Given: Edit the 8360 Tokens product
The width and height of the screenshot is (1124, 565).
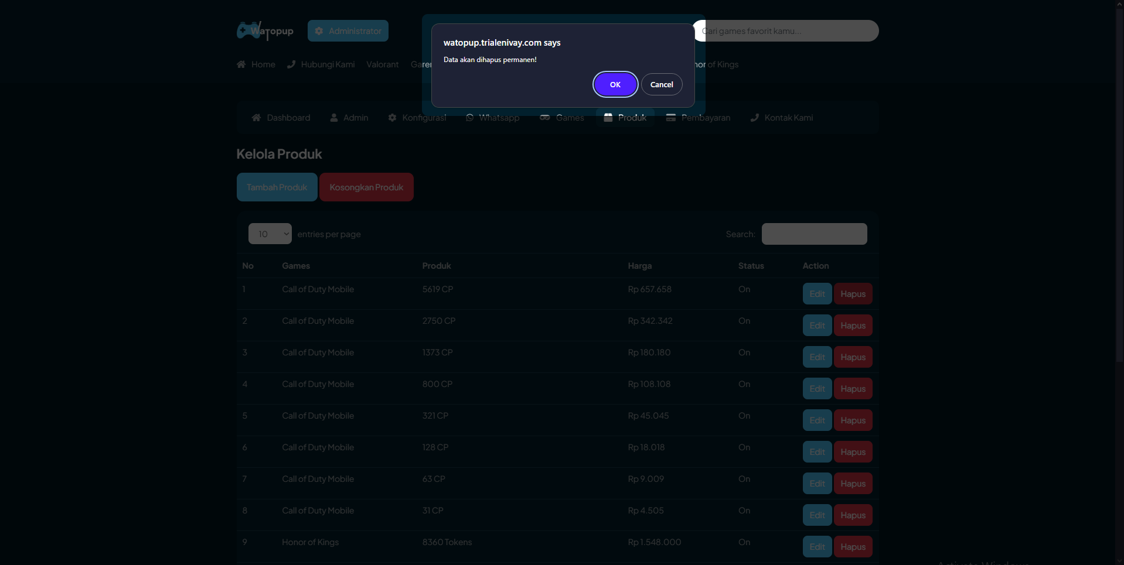Looking at the screenshot, I should point(817,547).
